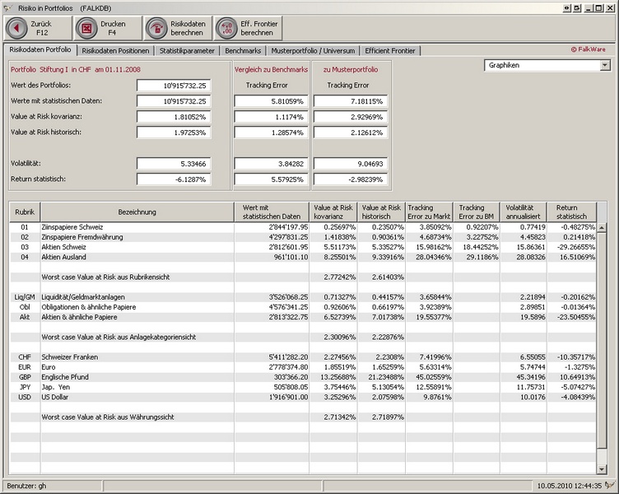619x494 pixels.
Task: Click the benchmark Tracking Error 5.81059% field
Action: pyautogui.click(x=271, y=101)
